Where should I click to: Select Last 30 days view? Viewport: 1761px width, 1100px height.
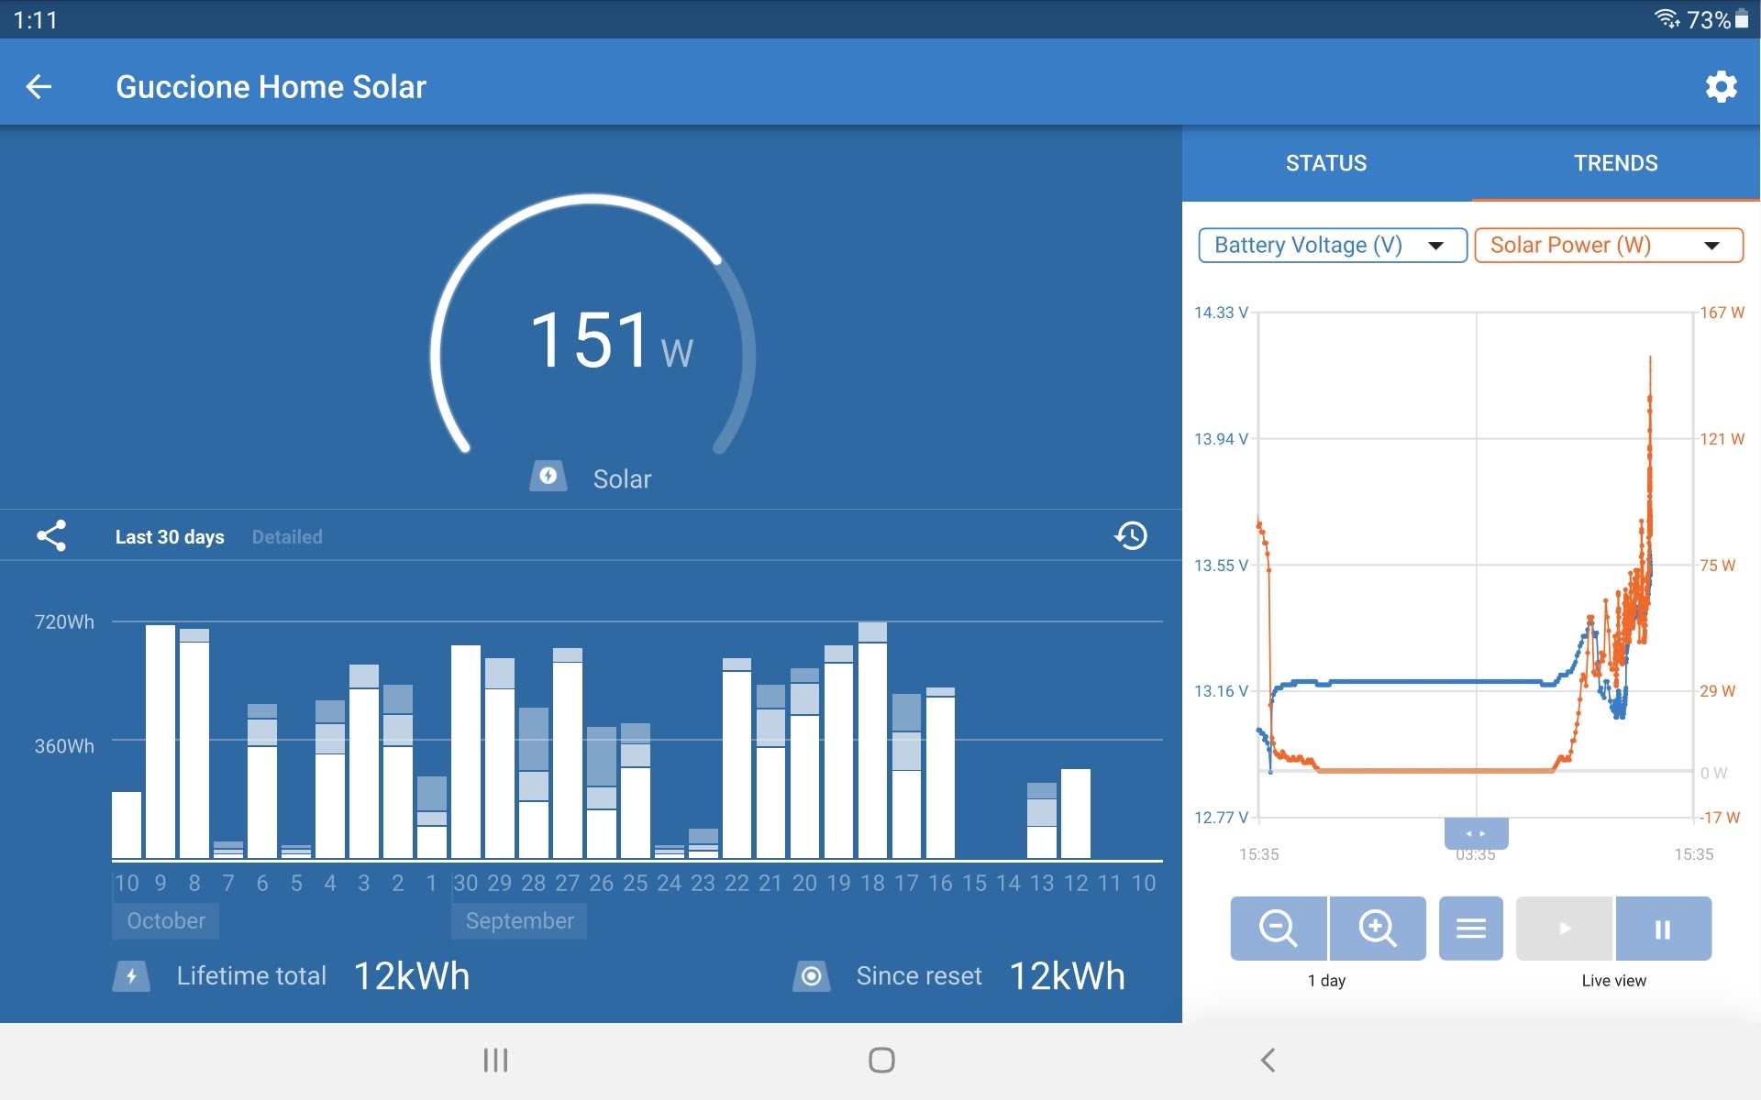click(x=170, y=537)
